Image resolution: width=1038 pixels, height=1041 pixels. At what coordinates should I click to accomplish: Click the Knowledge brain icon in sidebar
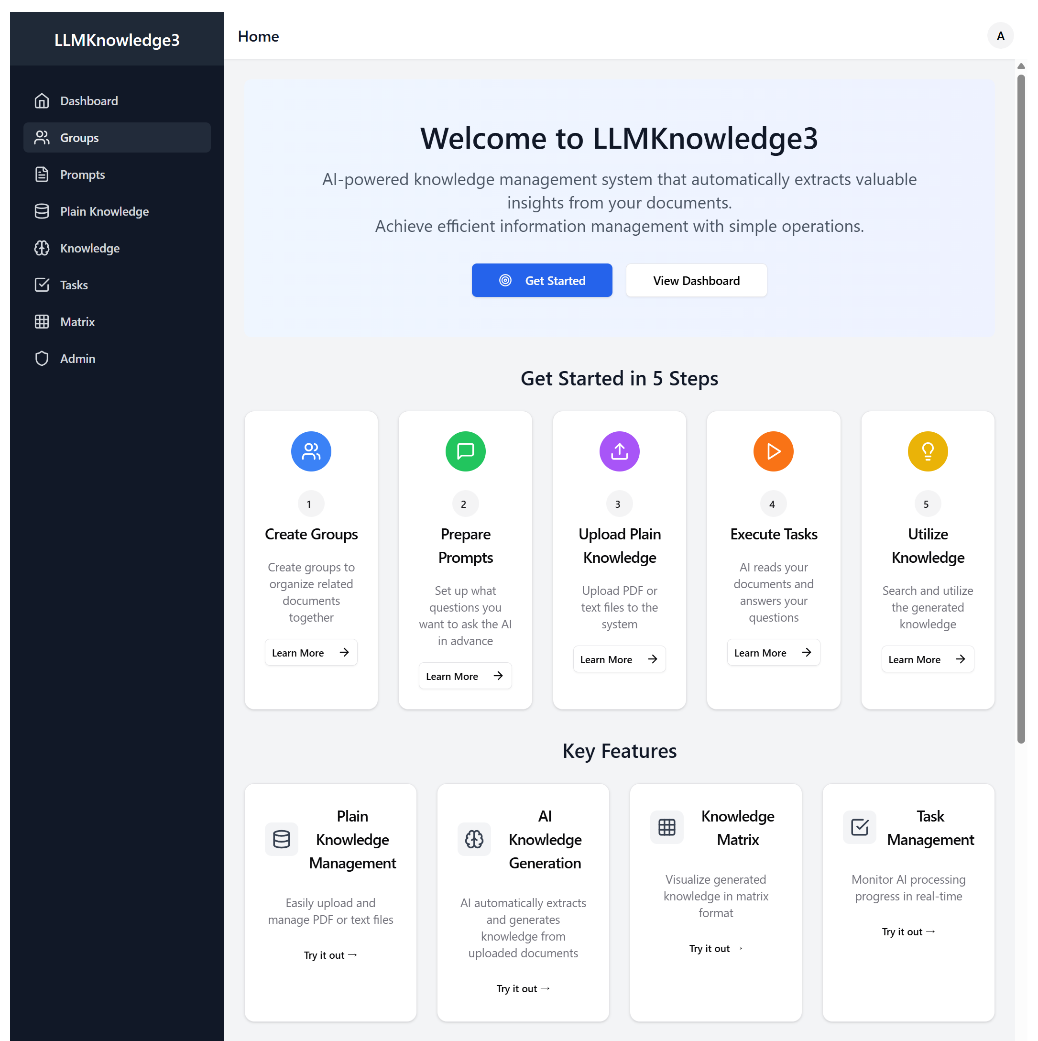point(43,248)
